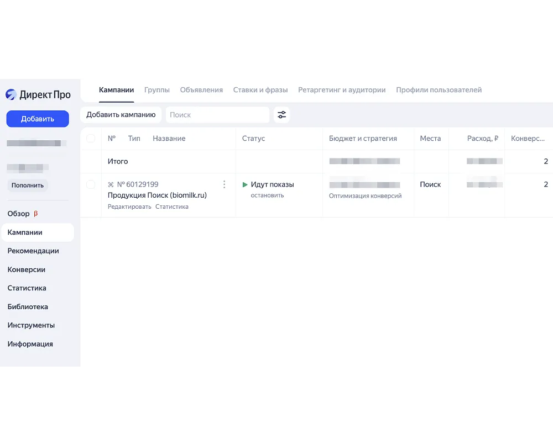The height and width of the screenshot is (445, 553).
Task: Click the остановить link under status
Action: click(x=267, y=195)
